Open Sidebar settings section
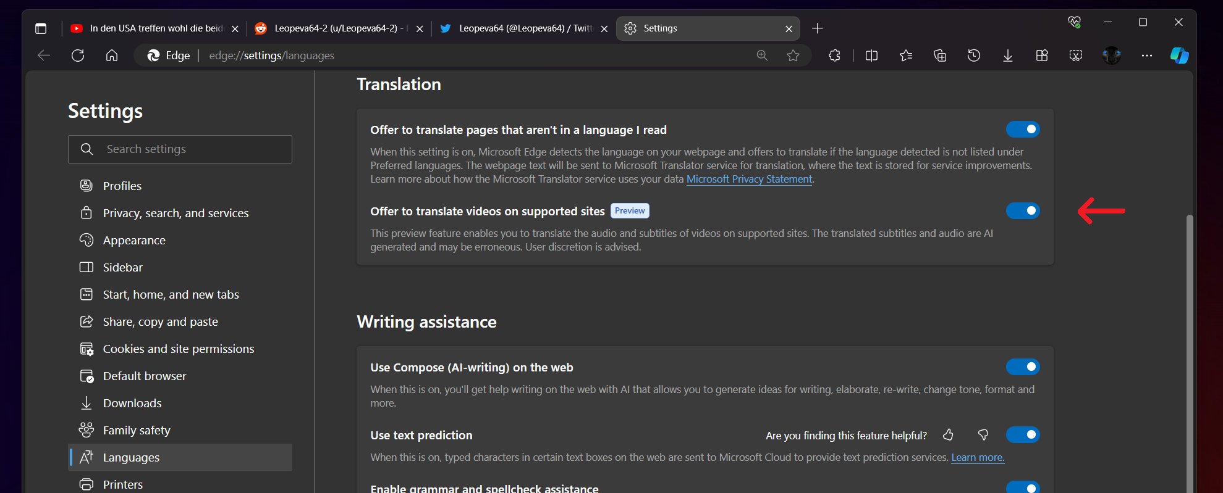 [180, 267]
